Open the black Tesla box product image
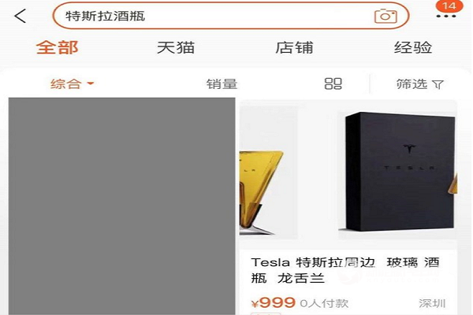This screenshot has width=473, height=315. (x=398, y=172)
